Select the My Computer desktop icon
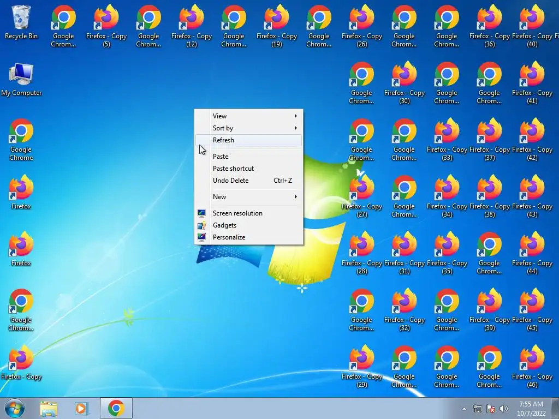The width and height of the screenshot is (559, 419). [x=21, y=79]
